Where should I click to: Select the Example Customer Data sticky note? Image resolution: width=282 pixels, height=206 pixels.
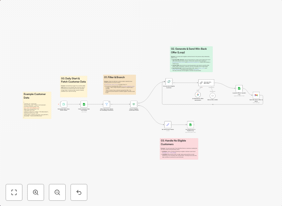point(37,105)
